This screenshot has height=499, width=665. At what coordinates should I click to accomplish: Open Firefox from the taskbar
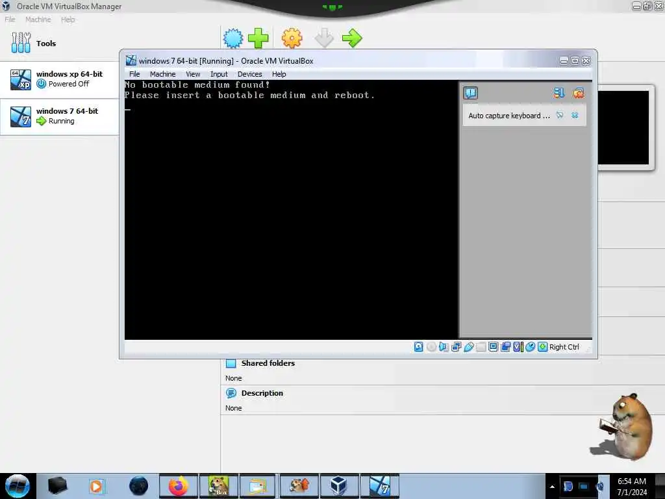click(179, 486)
